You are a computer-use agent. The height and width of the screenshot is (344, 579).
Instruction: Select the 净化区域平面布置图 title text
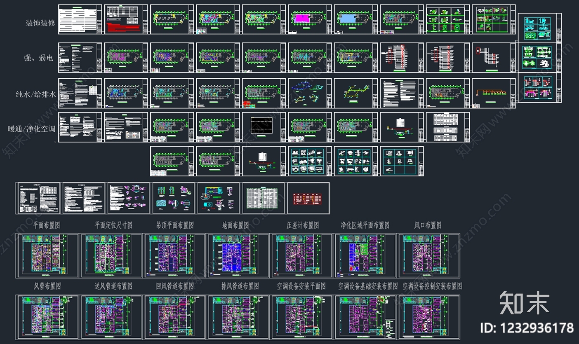click(x=365, y=225)
